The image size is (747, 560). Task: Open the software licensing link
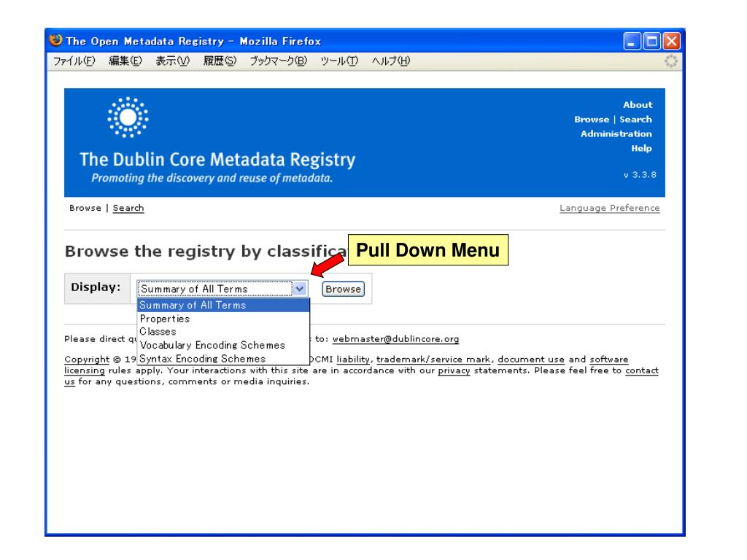pos(609,359)
